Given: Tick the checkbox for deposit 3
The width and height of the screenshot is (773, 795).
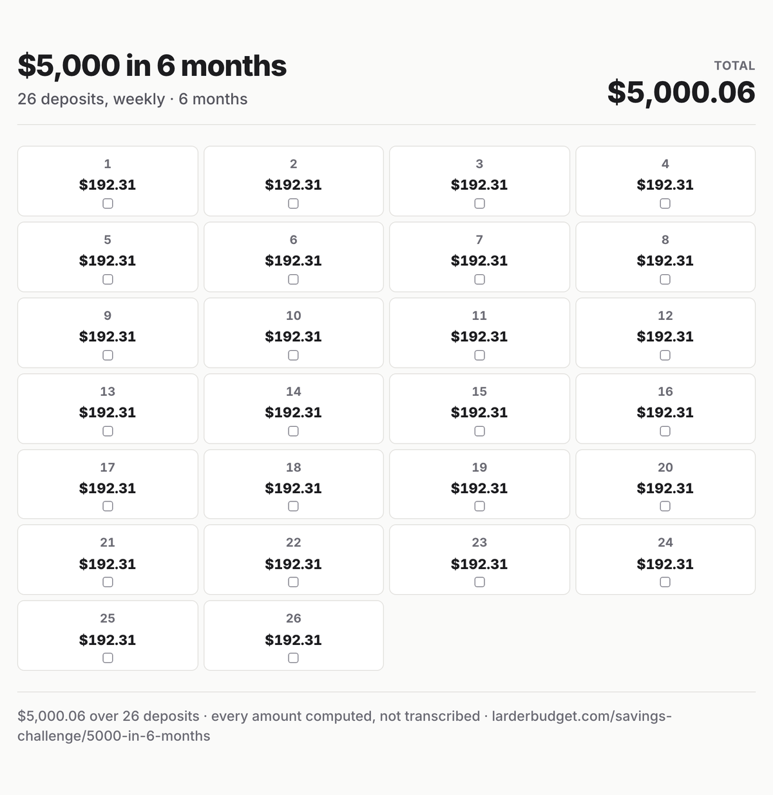Looking at the screenshot, I should (479, 203).
